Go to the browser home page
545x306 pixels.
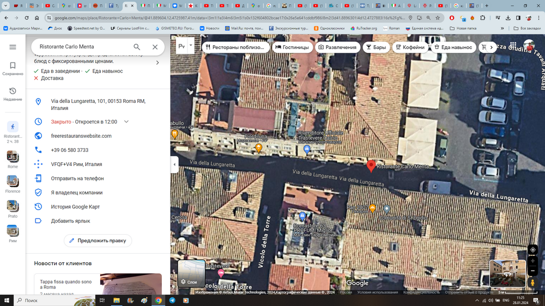point(37,18)
